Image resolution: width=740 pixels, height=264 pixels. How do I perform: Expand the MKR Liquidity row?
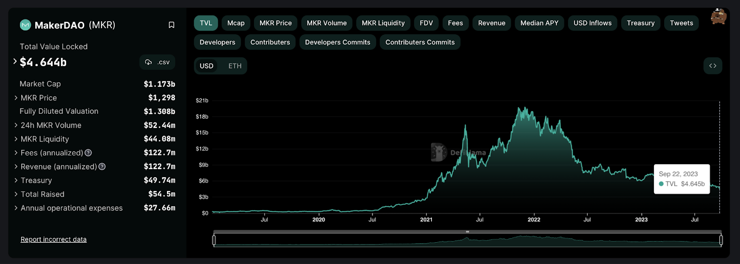tap(16, 139)
